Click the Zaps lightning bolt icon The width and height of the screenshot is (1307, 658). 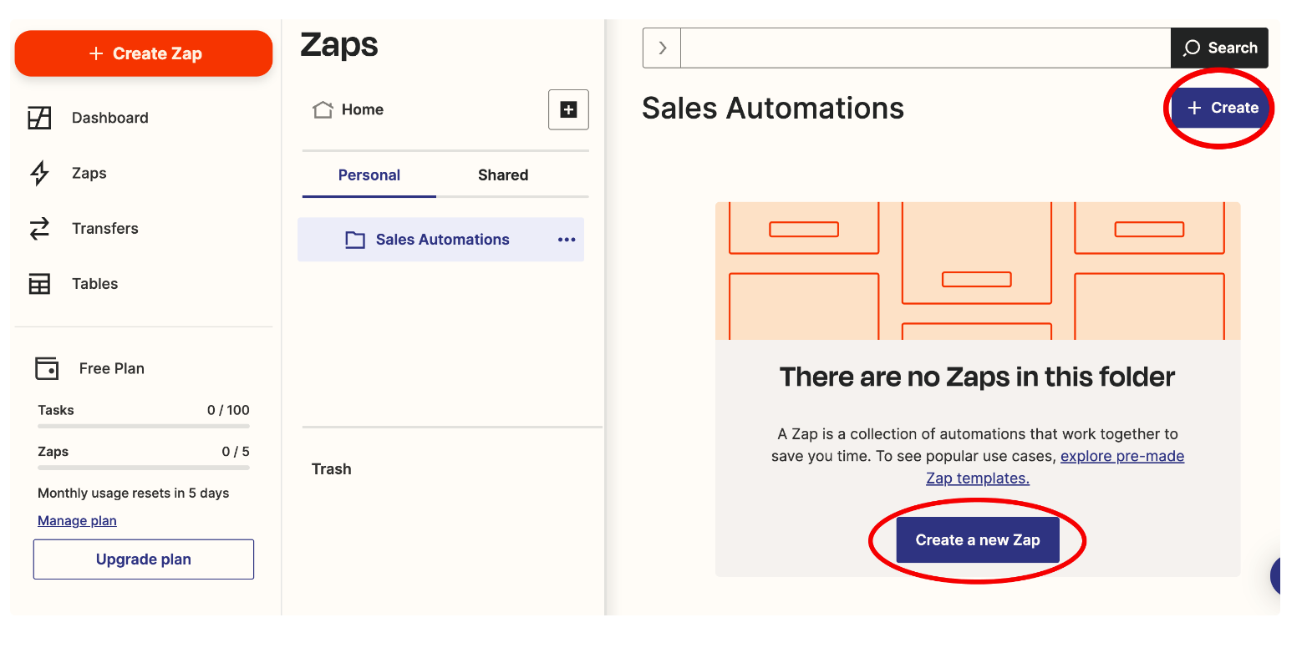[39, 173]
